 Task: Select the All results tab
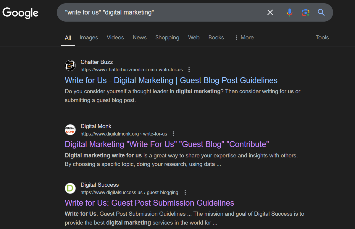(x=68, y=38)
